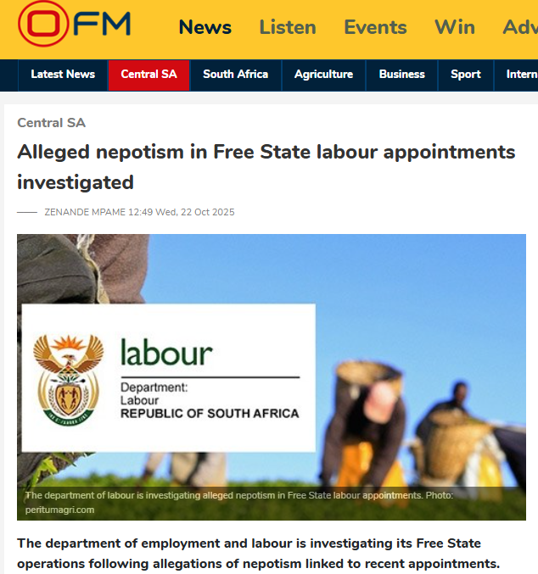538x574 pixels.
Task: Open the News section in the header
Action: point(205,27)
